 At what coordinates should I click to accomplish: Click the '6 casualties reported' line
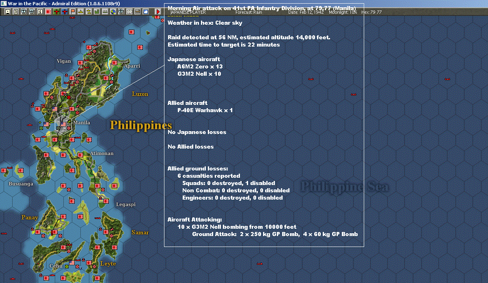(x=209, y=176)
